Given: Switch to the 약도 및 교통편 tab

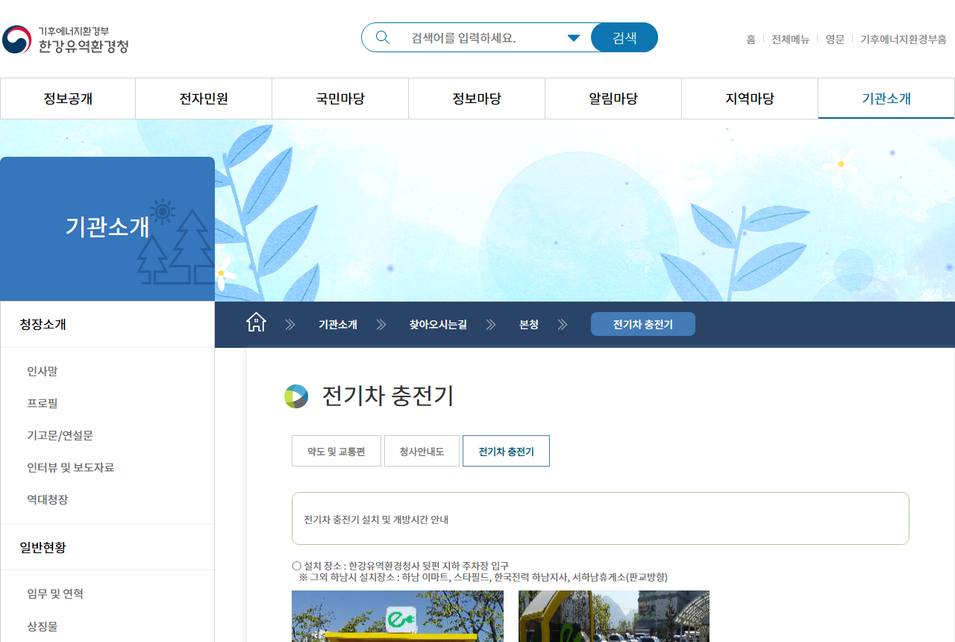Looking at the screenshot, I should click(x=336, y=451).
